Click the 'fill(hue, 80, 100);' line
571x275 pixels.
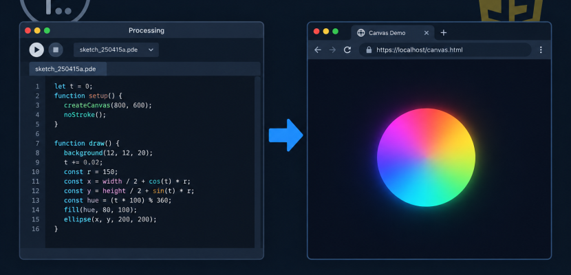pos(100,210)
